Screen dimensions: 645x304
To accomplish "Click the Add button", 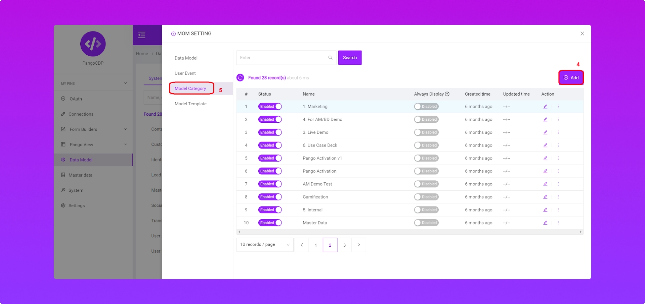I will point(571,78).
